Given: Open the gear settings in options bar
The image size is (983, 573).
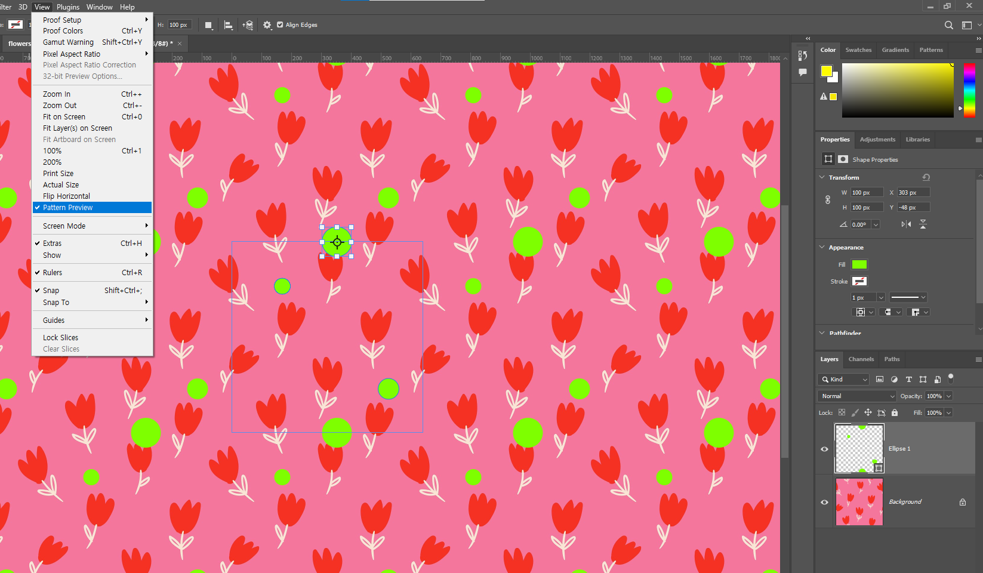Looking at the screenshot, I should tap(267, 25).
